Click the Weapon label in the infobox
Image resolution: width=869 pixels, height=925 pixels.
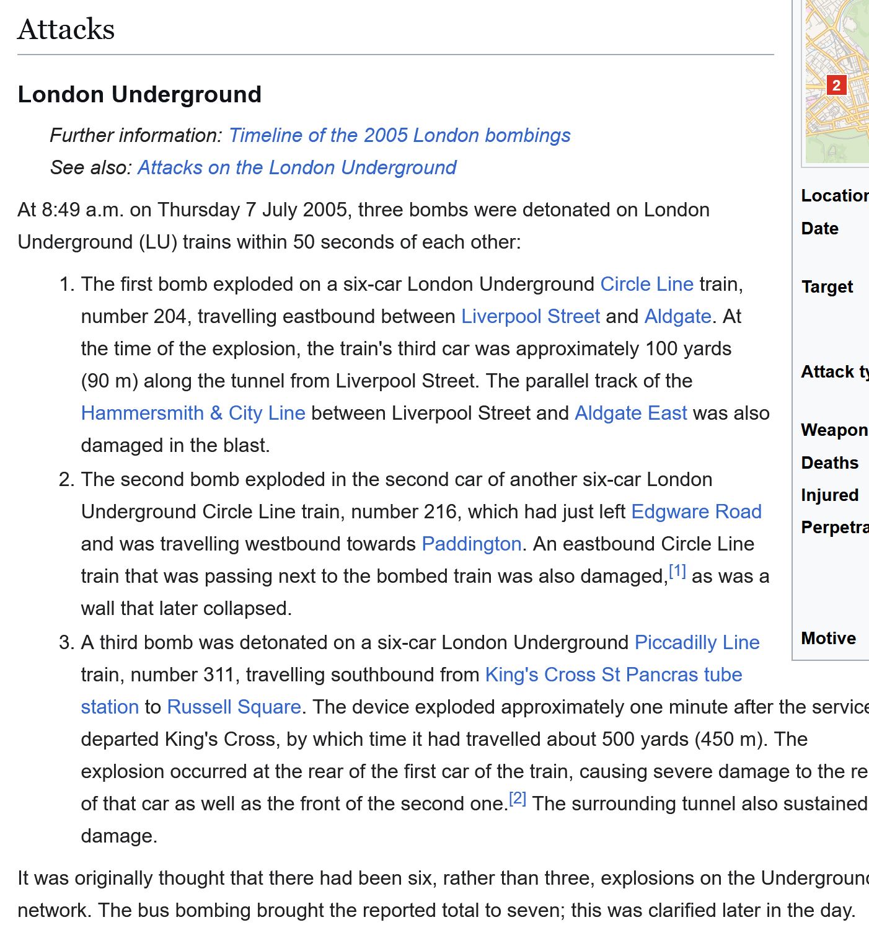(834, 430)
